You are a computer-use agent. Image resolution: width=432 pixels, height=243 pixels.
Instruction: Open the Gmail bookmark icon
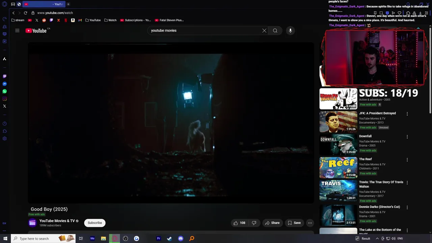tap(80, 20)
